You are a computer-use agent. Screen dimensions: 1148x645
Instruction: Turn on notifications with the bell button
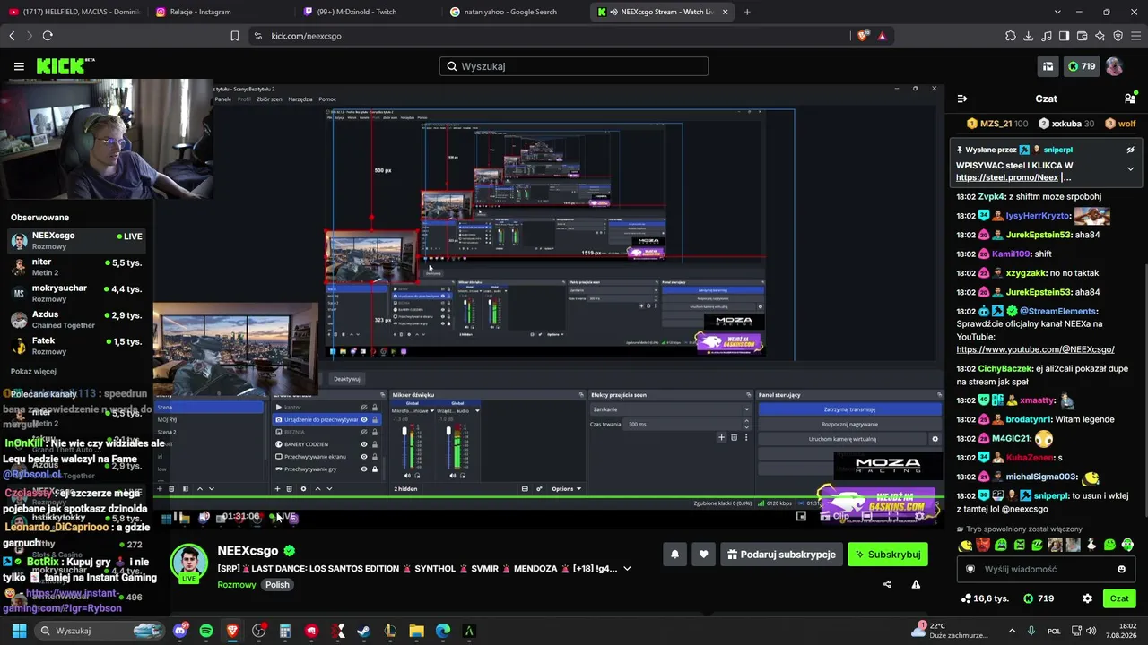674,555
